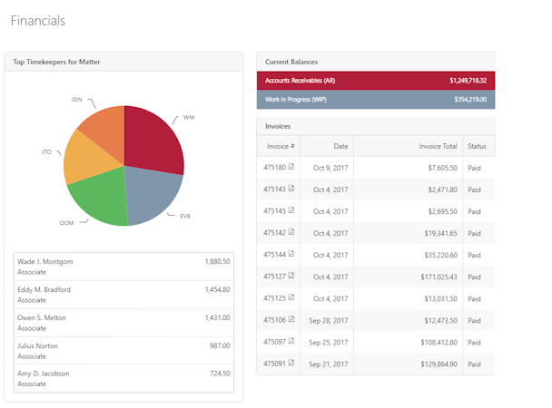
Task: Click the Status column header
Action: coord(478,146)
